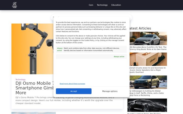Viewport: 183px width, 114px height.
Task: Click the Technology category label on DJI article
Action: pos(20,80)
